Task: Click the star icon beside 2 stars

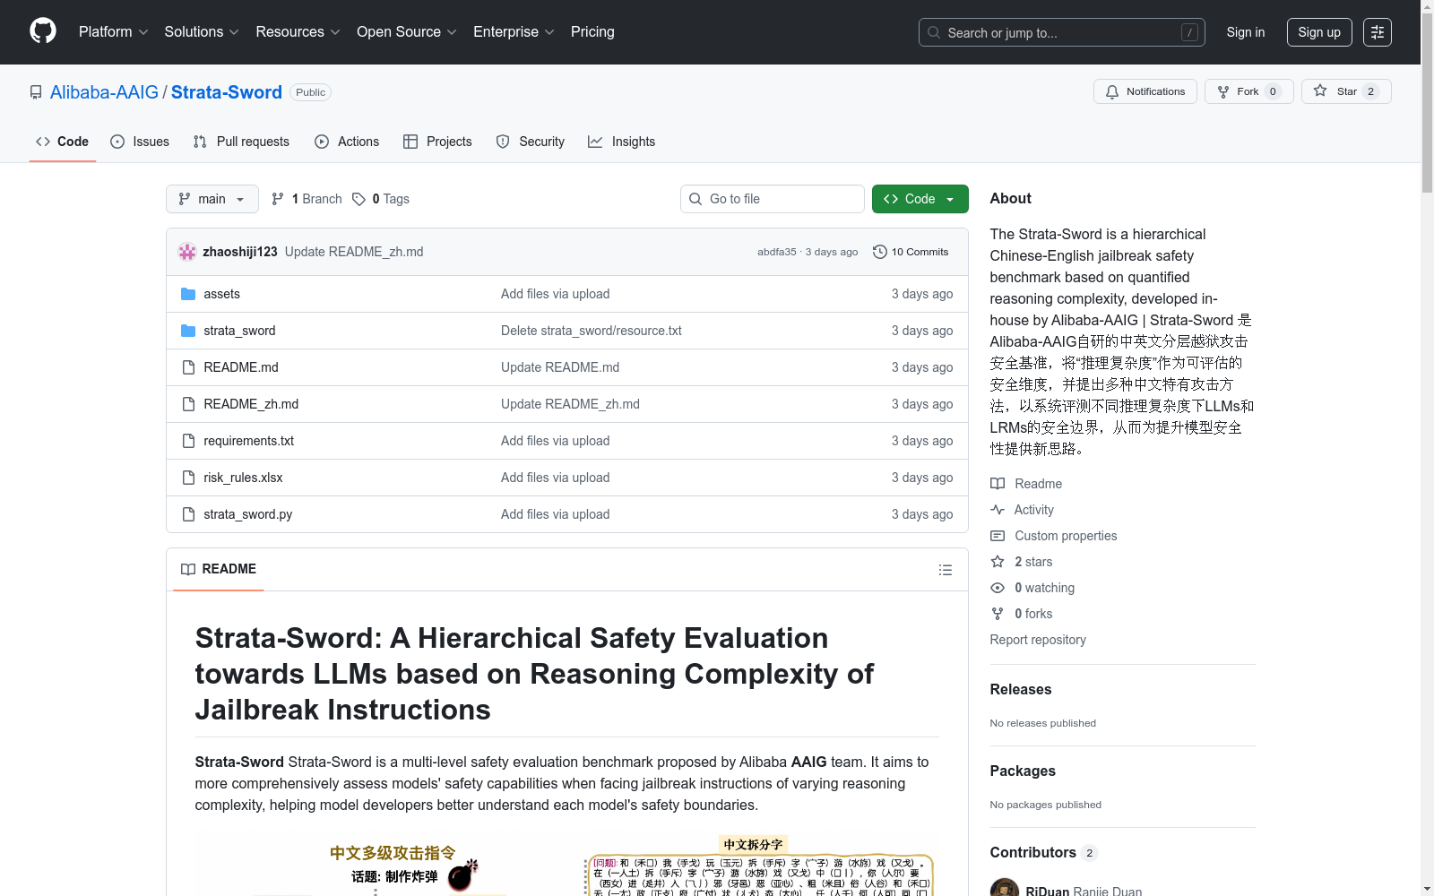Action: pos(998,562)
